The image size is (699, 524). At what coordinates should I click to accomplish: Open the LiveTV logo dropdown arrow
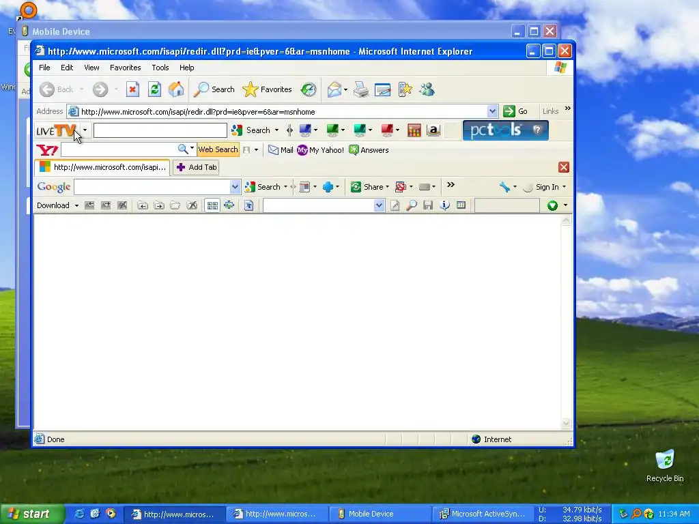(x=85, y=130)
